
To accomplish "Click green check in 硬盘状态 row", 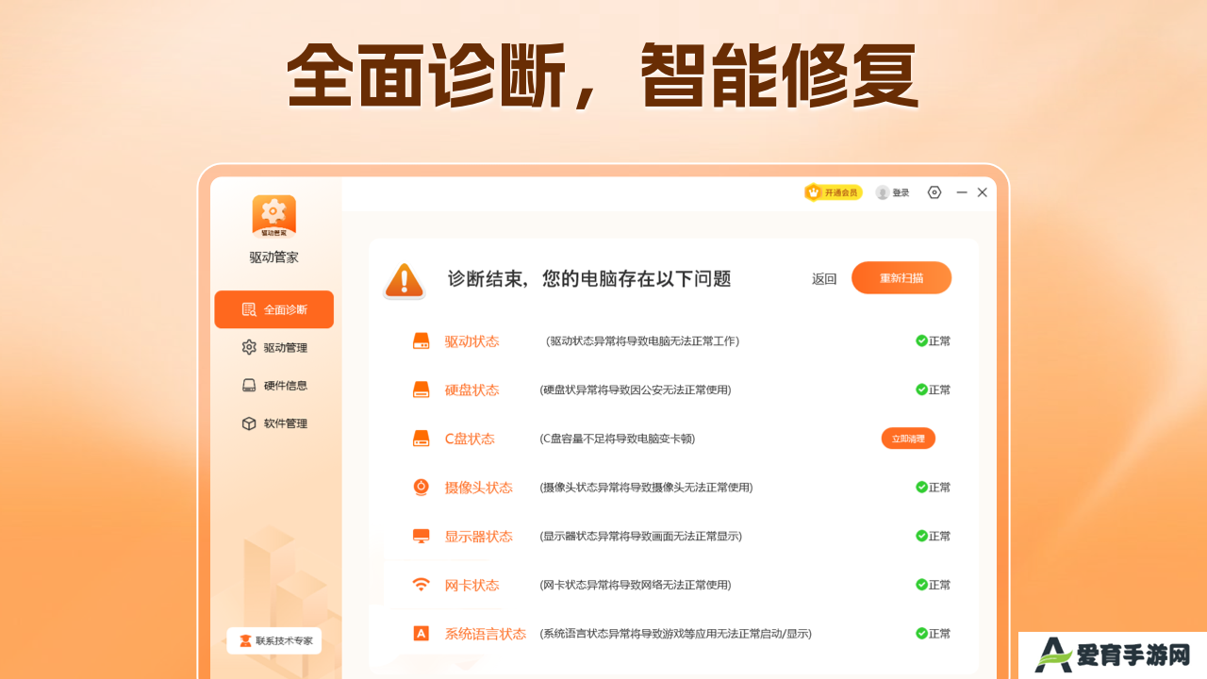I will 921,389.
